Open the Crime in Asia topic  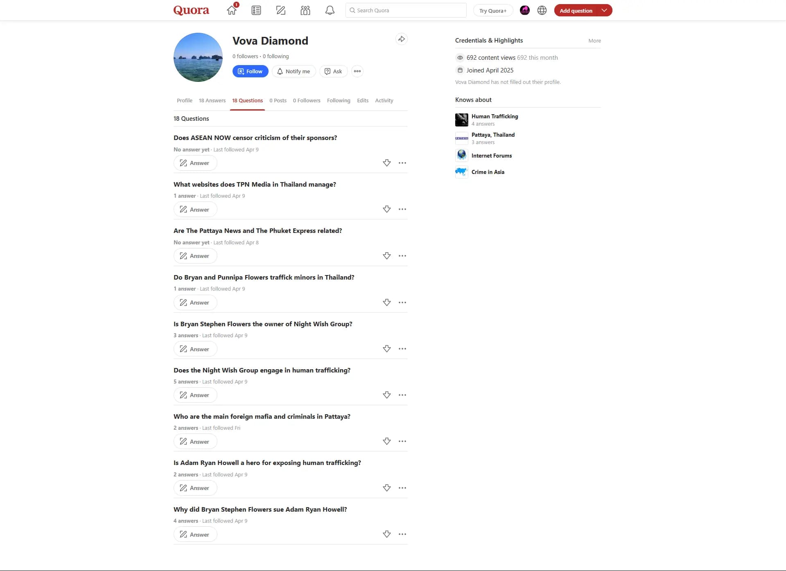point(488,172)
